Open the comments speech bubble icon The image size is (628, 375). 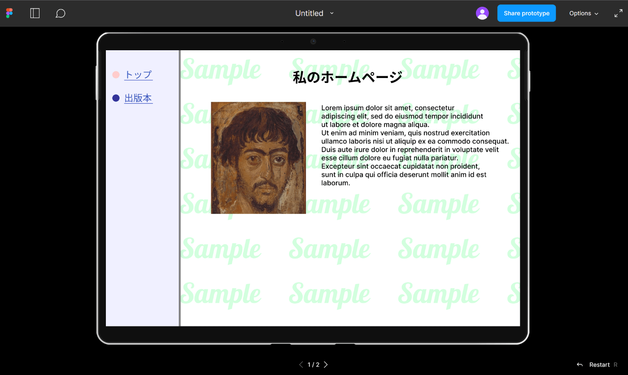tap(61, 13)
